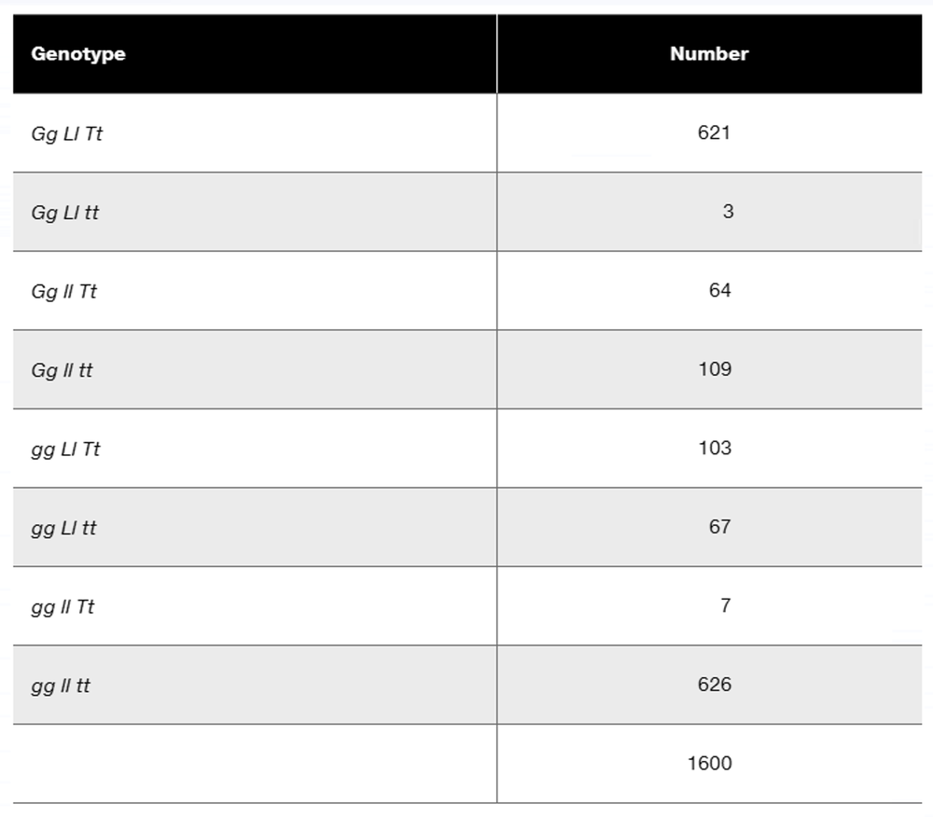Select the cell with value 3
This screenshot has height=817, width=933.
(728, 212)
